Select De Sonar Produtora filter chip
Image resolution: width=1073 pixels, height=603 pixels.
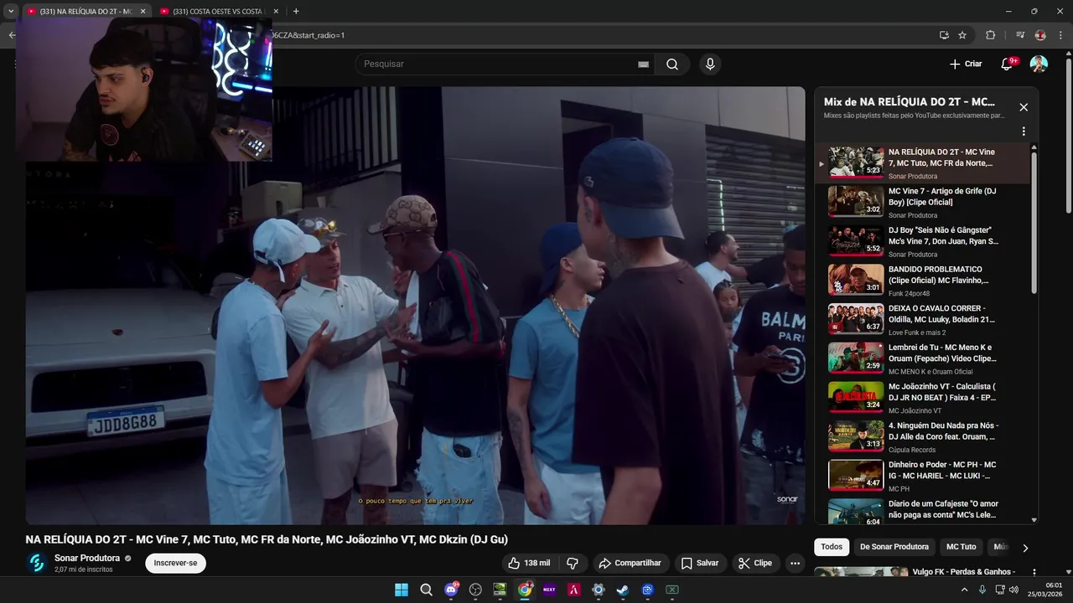coord(894,547)
